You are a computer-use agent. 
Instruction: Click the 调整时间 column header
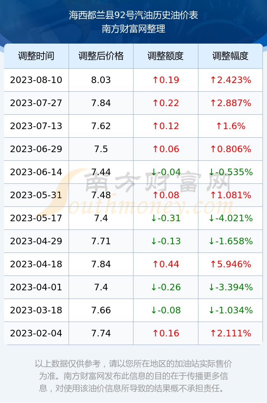point(36,56)
